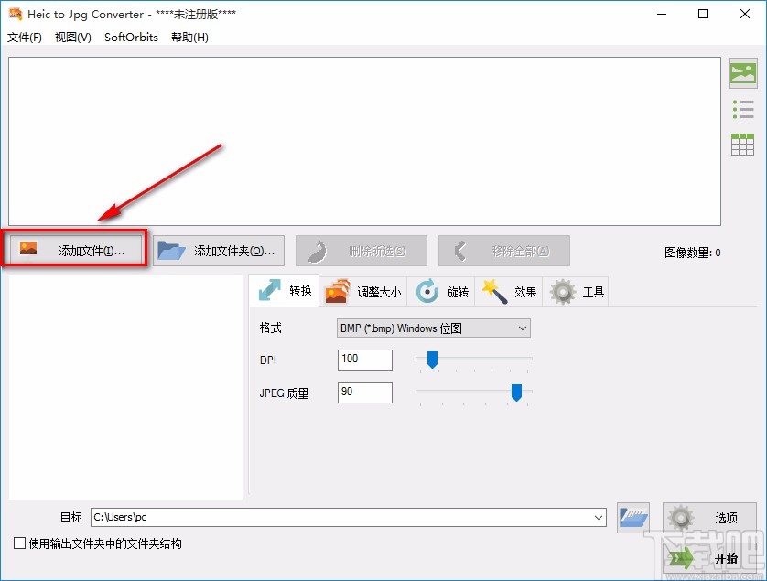Select the thumbnail view icon on right sidebar
767x581 pixels.
tap(744, 72)
